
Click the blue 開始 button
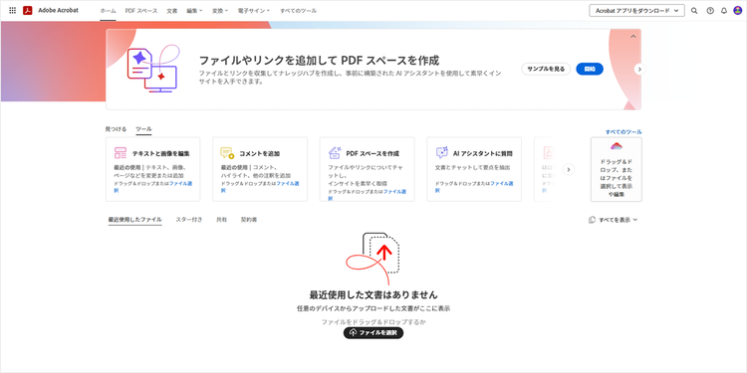(x=590, y=69)
